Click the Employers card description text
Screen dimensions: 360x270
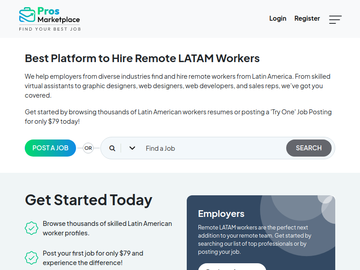click(x=255, y=239)
